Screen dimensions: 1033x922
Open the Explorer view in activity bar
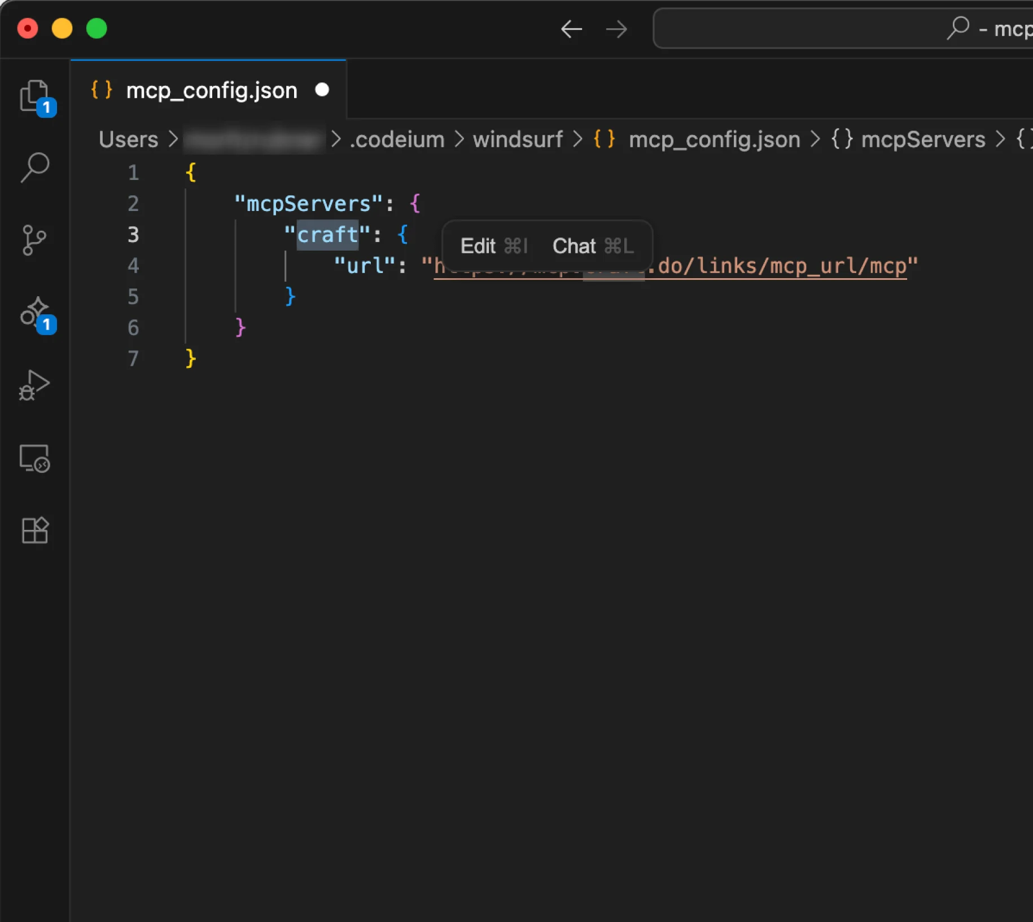pyautogui.click(x=35, y=96)
